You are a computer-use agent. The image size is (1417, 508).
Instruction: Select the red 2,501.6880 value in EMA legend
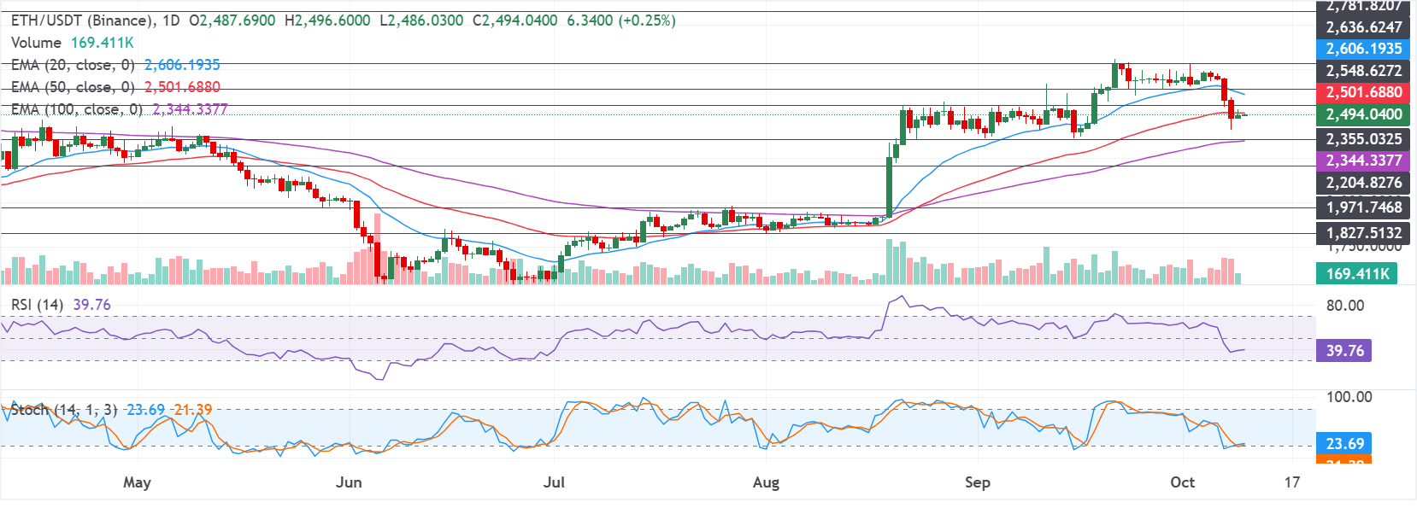(x=182, y=87)
